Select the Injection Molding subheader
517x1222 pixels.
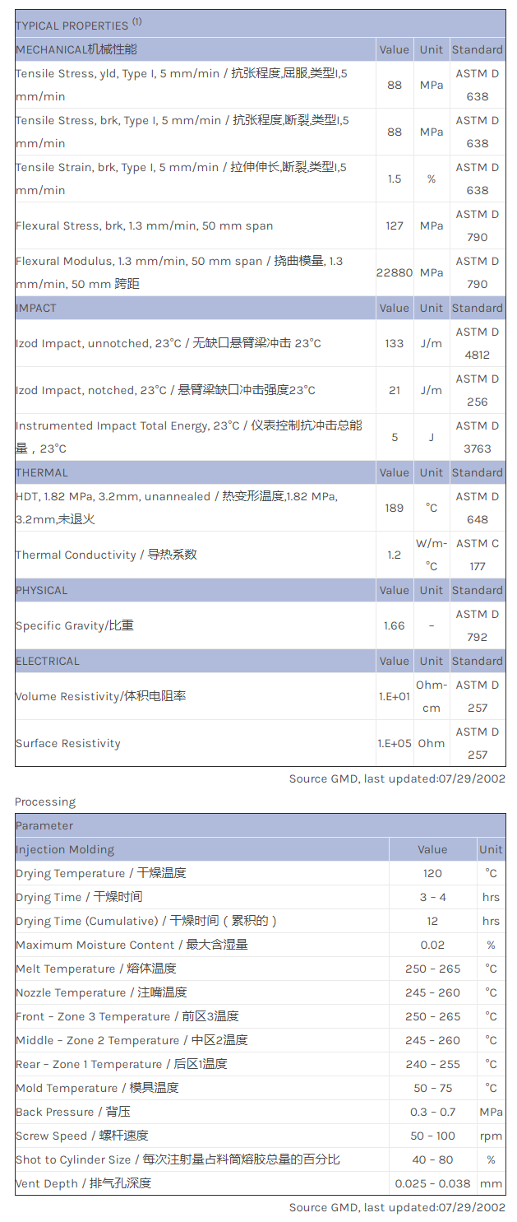point(65,849)
